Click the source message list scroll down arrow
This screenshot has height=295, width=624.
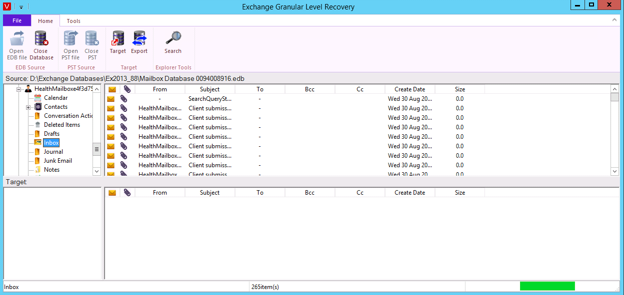tap(615, 171)
